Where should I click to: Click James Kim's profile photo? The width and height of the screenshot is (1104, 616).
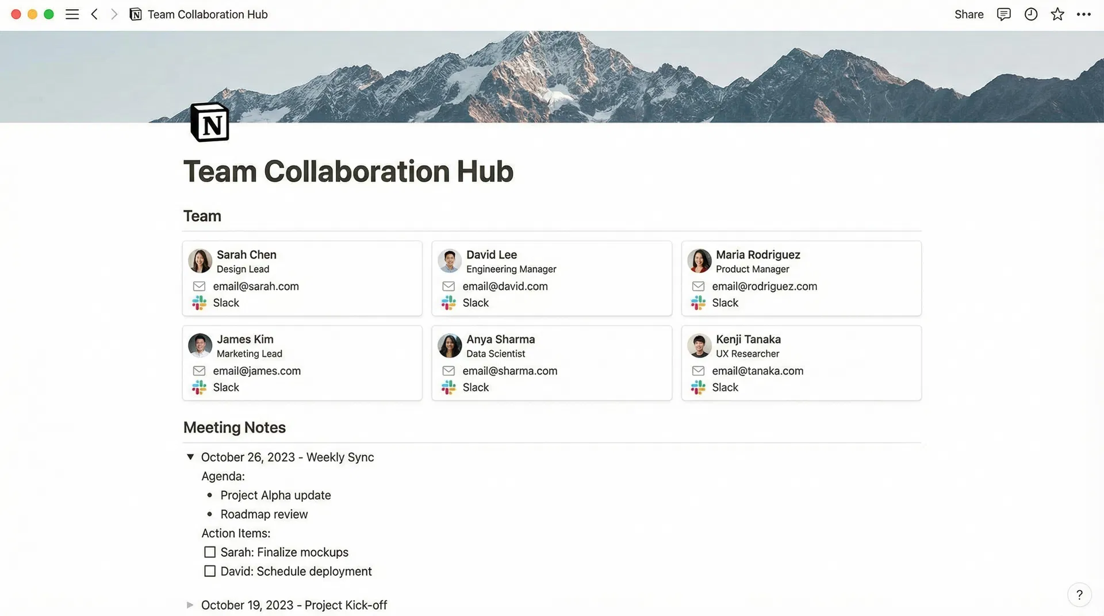[200, 345]
